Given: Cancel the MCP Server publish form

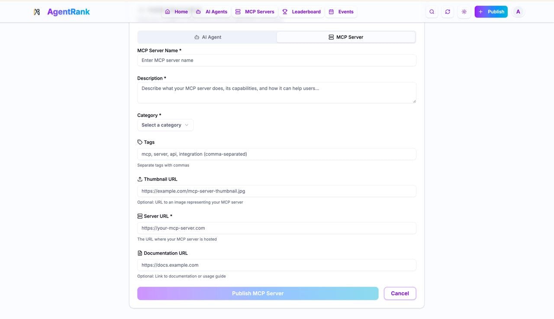Looking at the screenshot, I should (399, 293).
